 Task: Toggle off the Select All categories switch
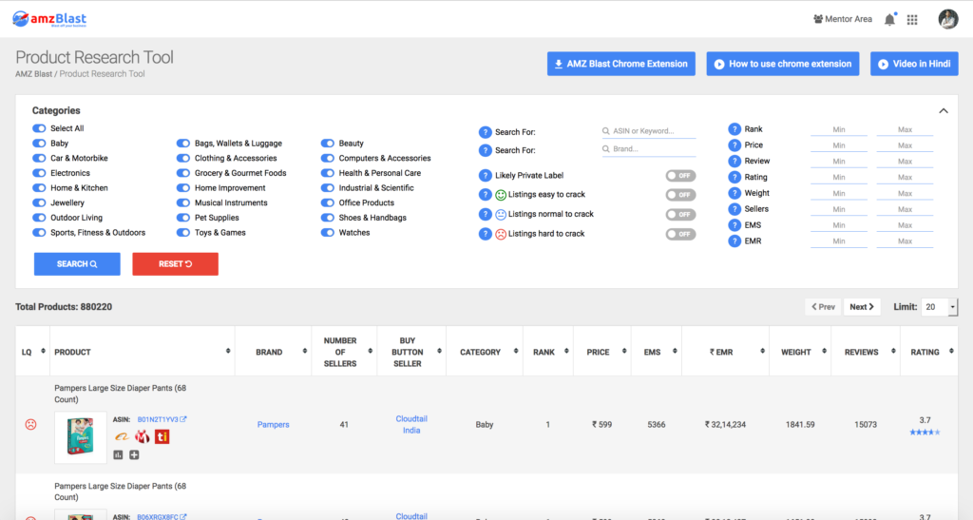40,128
